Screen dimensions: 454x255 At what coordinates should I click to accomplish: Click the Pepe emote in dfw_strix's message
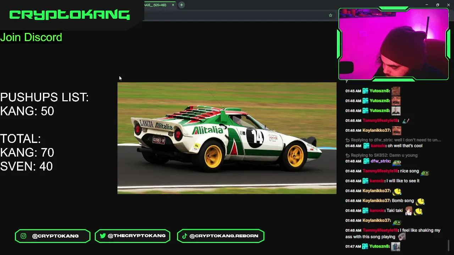coord(397,163)
